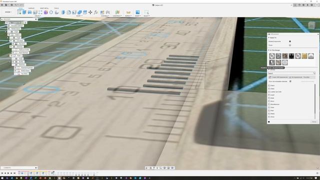Select Faces radio button
The width and height of the screenshot is (320, 180).
tap(290, 45)
